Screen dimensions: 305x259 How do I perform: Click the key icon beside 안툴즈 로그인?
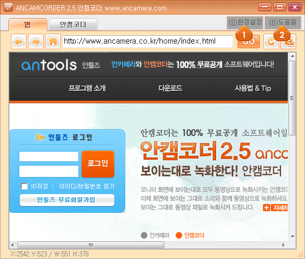coord(40,137)
